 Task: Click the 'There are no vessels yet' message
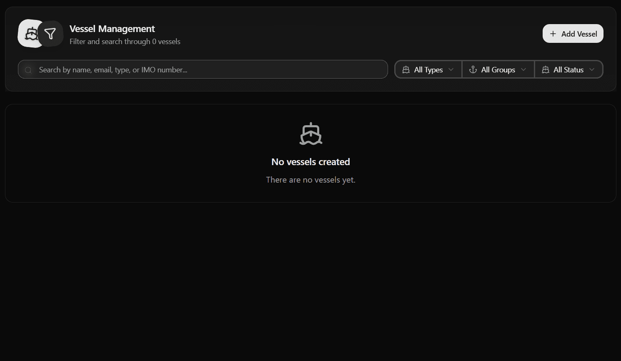(x=310, y=180)
